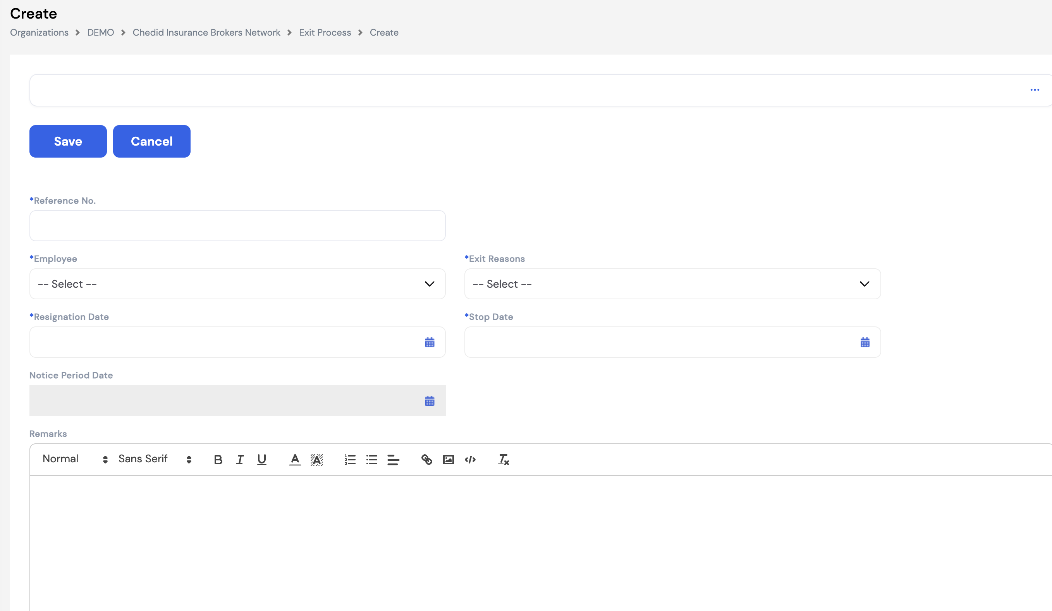Open the Normal heading style dropdown

(75, 459)
